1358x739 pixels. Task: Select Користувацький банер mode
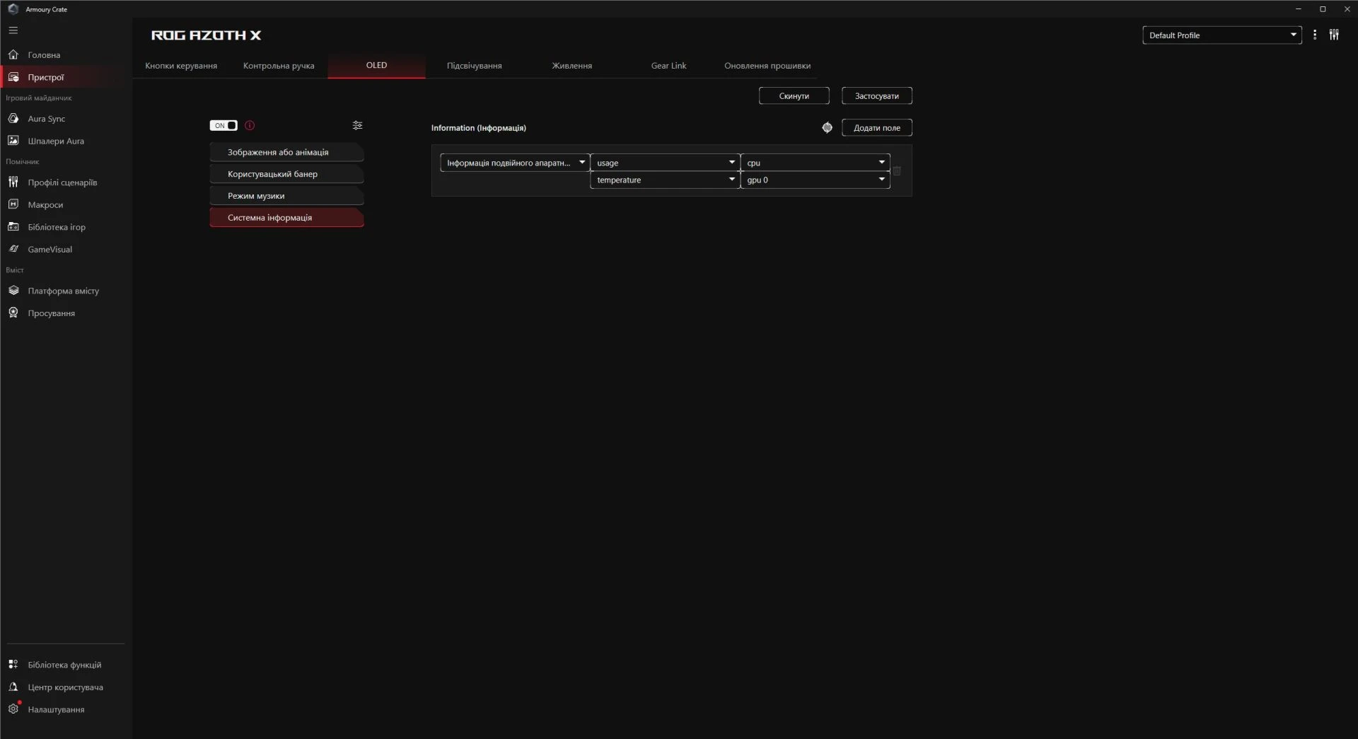[x=286, y=174]
